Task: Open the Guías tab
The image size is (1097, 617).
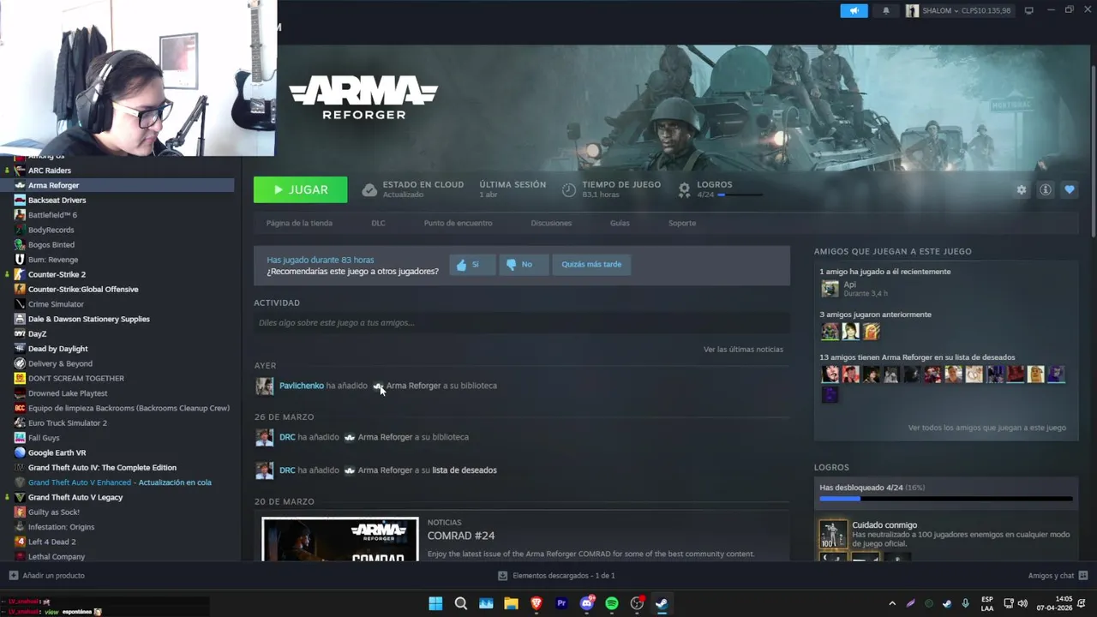Action: (620, 223)
